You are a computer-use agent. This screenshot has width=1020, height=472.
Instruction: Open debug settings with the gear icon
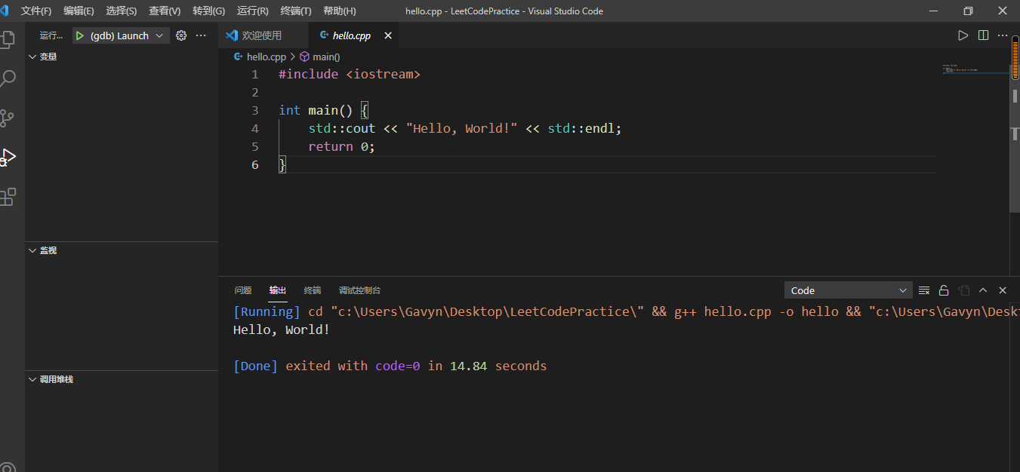(x=180, y=35)
